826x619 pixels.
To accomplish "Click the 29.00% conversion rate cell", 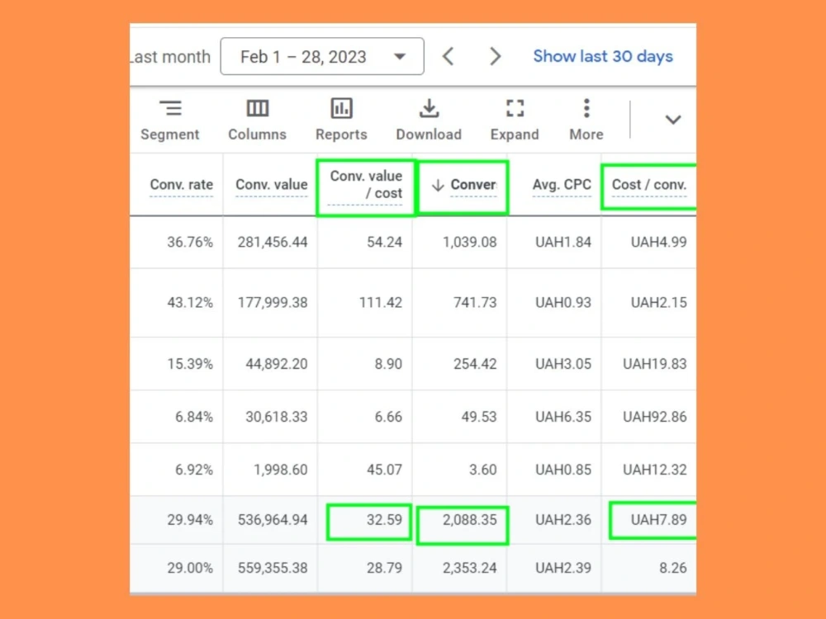I will click(190, 568).
